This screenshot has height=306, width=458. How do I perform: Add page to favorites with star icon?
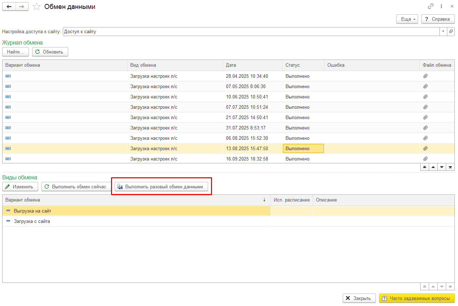36,7
